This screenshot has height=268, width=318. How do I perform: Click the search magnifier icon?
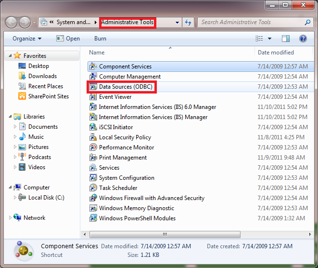pyautogui.click(x=307, y=22)
